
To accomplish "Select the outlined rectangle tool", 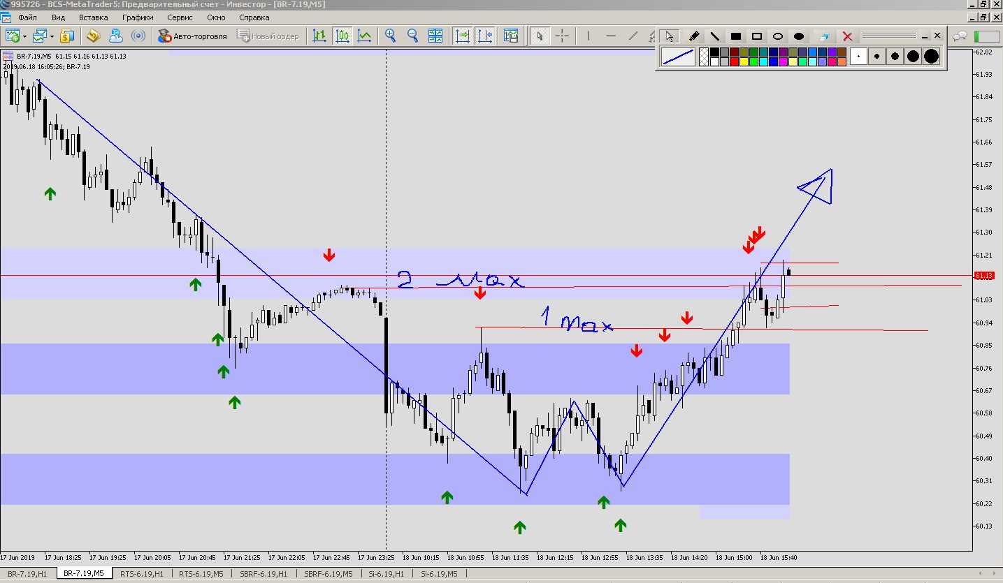I will point(756,36).
